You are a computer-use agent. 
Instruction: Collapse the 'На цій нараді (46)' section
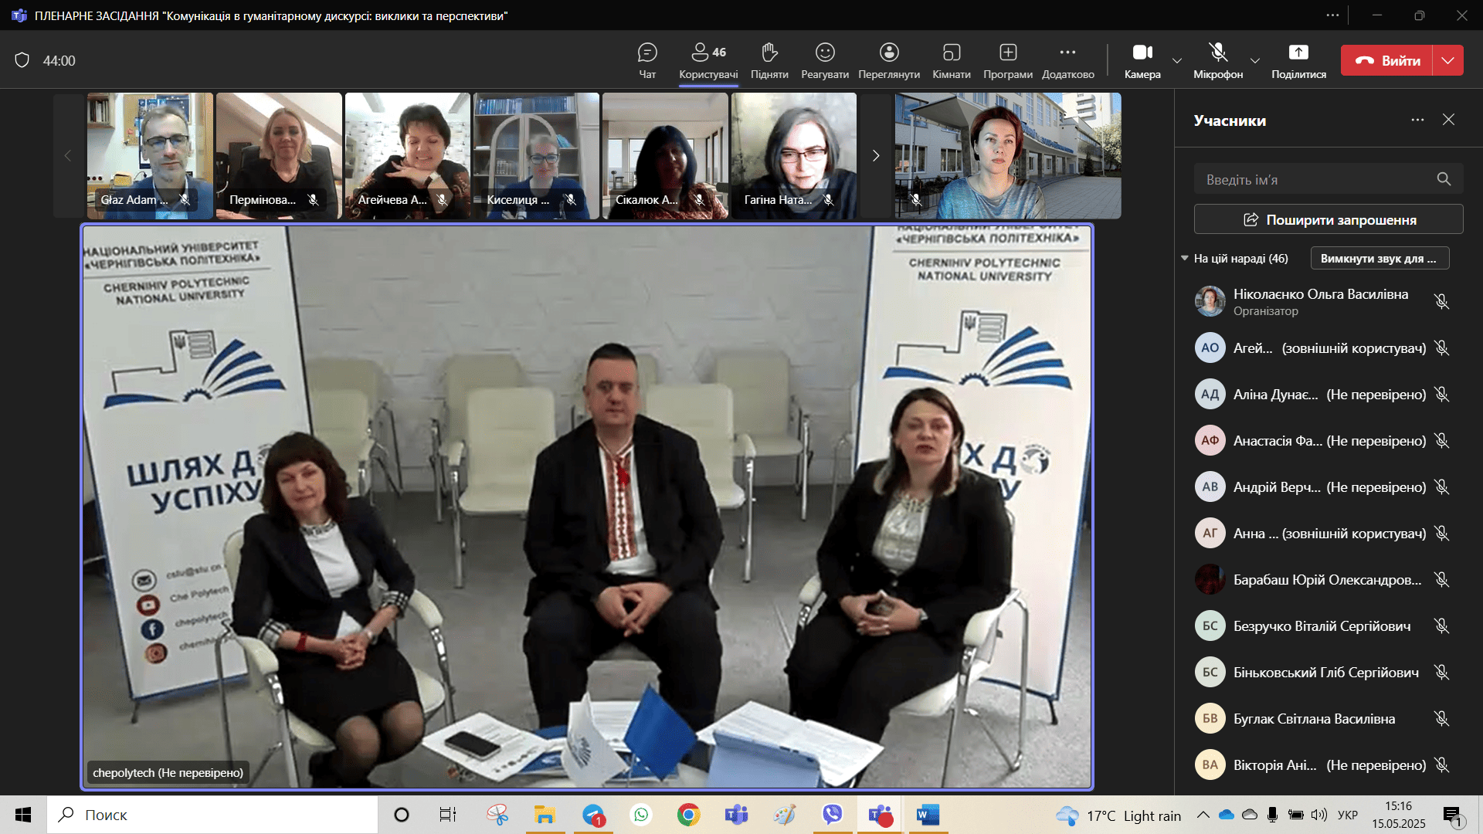[x=1185, y=258]
